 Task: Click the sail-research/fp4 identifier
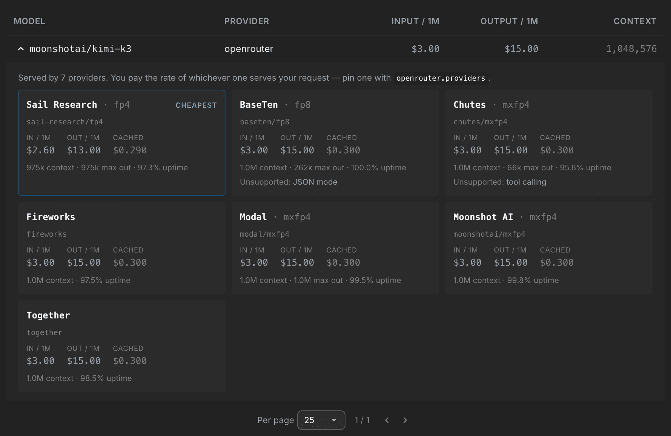click(x=64, y=122)
